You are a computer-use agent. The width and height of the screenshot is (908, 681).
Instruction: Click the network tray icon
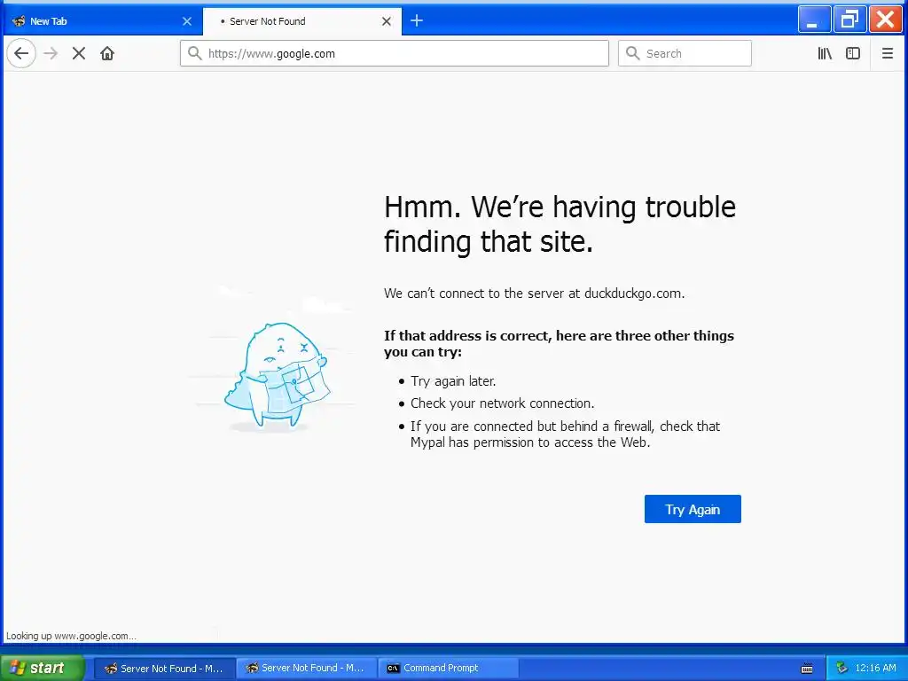point(841,669)
